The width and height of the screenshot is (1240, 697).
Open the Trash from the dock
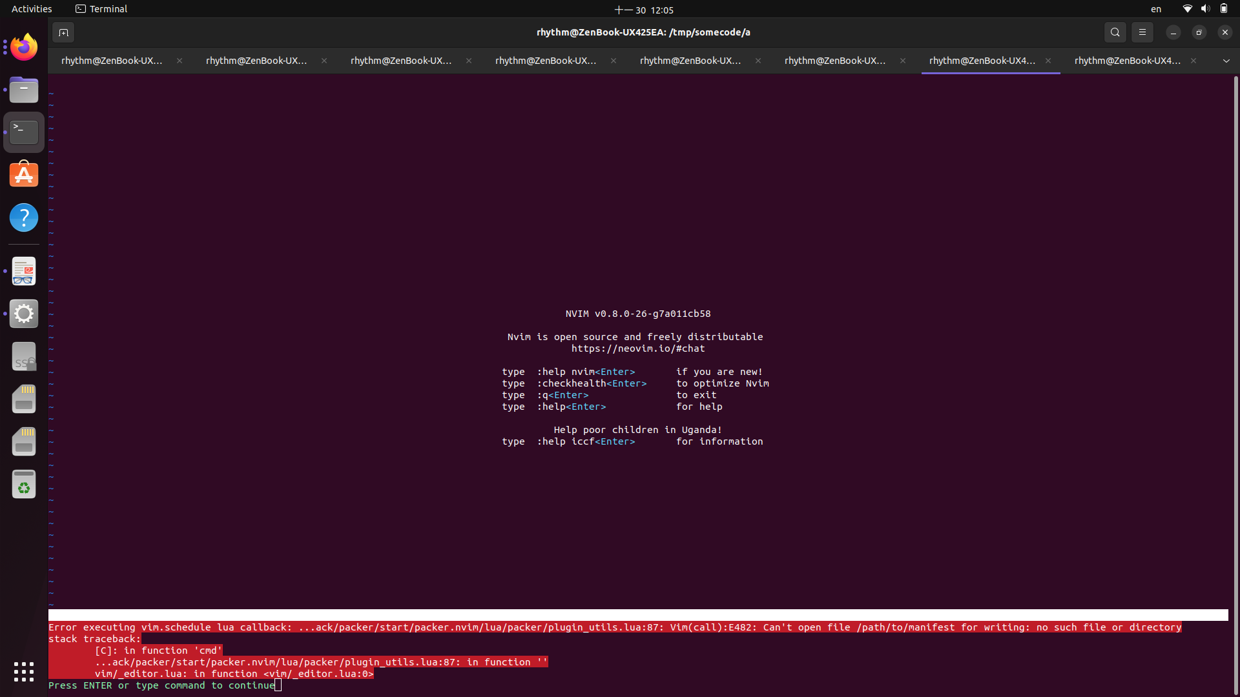point(23,484)
